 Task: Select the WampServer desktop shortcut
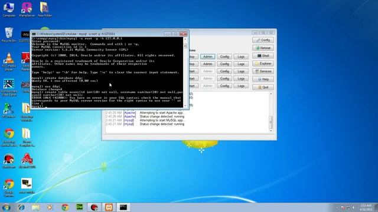click(27, 9)
